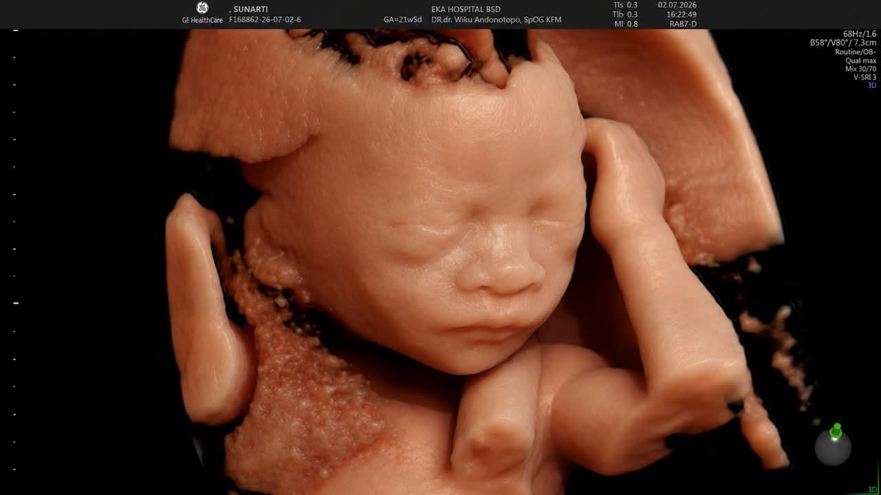Click the 68Hz/1.6 frame rate readout
Viewport: 881px width, 495px height.
tap(860, 34)
